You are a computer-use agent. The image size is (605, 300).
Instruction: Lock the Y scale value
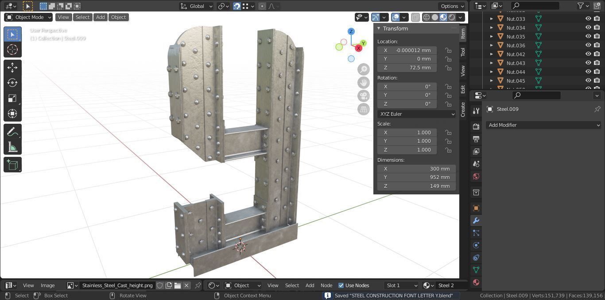pos(448,141)
